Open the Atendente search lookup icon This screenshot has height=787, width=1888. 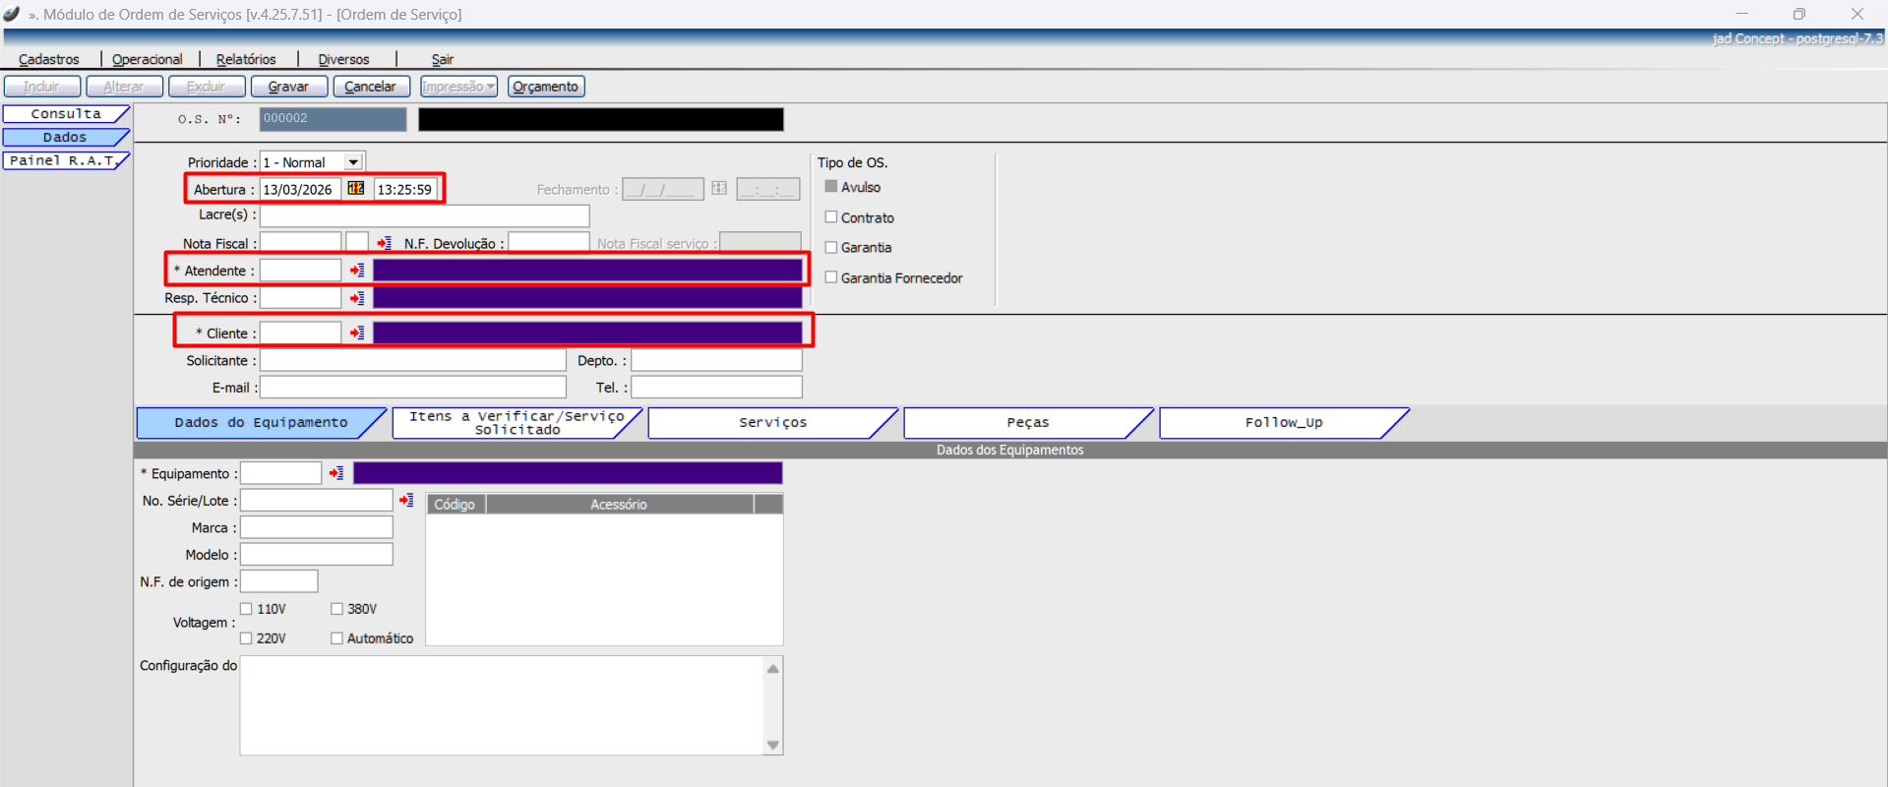(357, 271)
